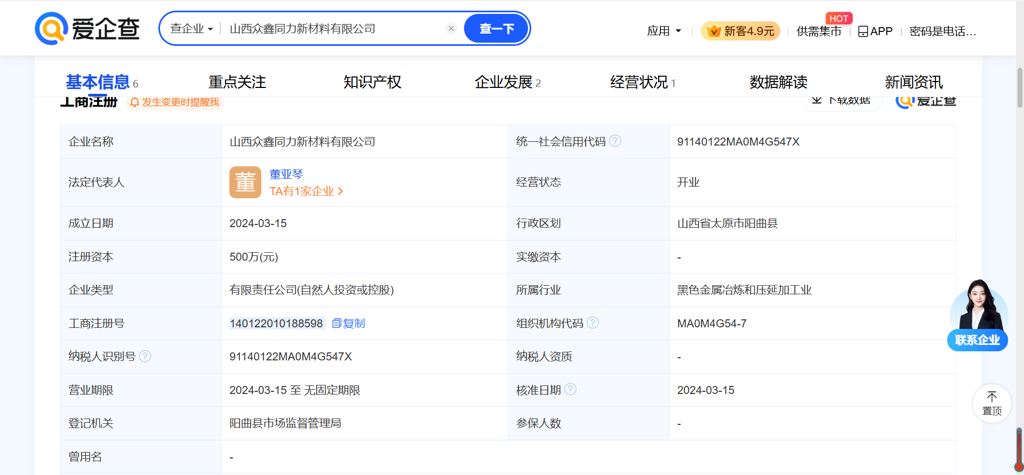Image resolution: width=1024 pixels, height=475 pixels.
Task: Select credit code 91140122MA0M4G547X in top row
Action: [x=738, y=142]
